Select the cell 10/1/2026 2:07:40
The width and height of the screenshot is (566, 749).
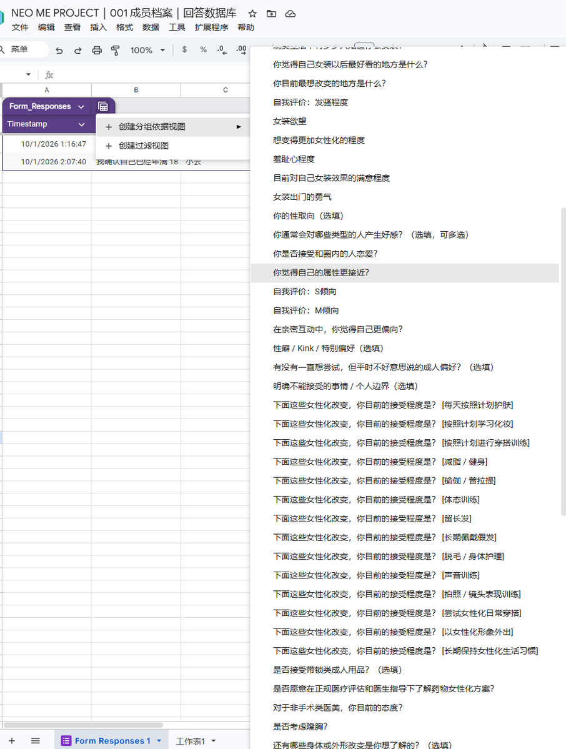click(x=47, y=162)
